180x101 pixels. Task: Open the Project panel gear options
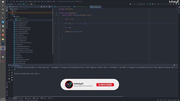coord(49,7)
